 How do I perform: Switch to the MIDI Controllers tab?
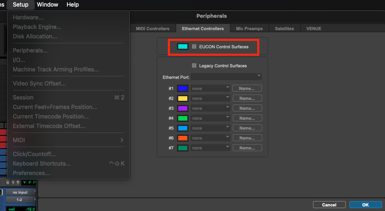coord(153,28)
